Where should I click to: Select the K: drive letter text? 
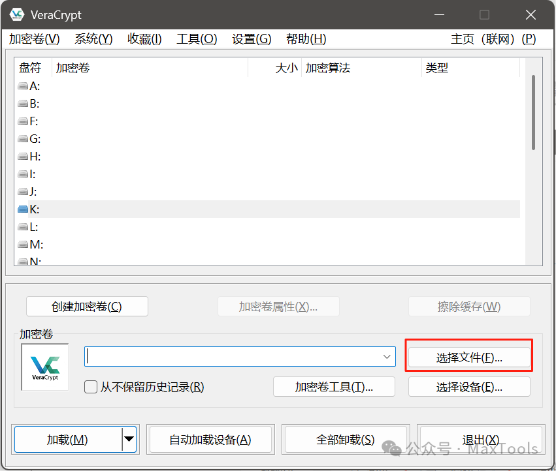click(35, 209)
